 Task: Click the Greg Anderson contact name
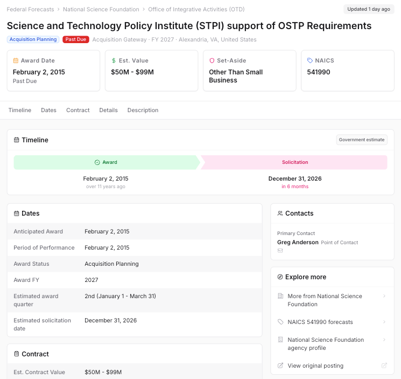point(298,242)
